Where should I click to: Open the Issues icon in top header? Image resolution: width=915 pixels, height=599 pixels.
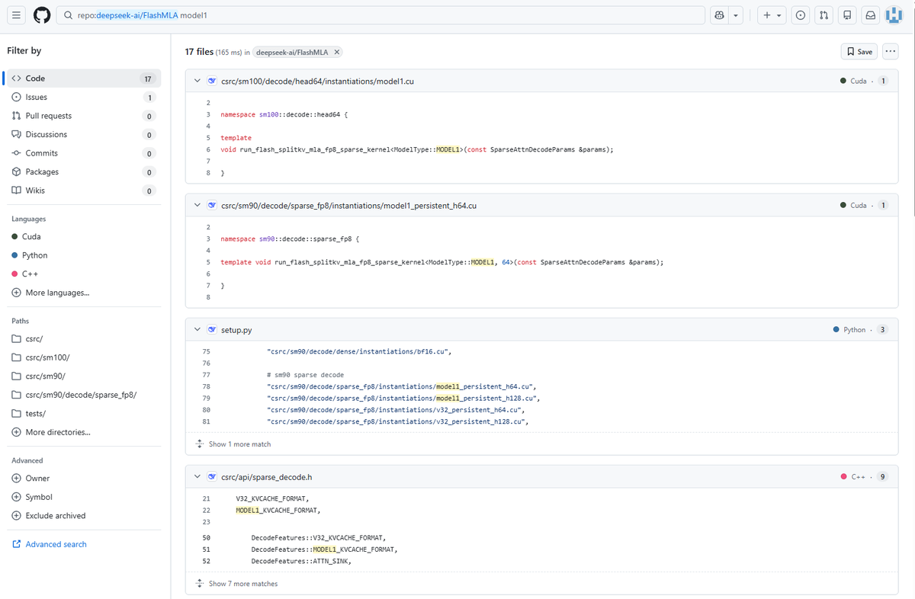[x=801, y=15]
